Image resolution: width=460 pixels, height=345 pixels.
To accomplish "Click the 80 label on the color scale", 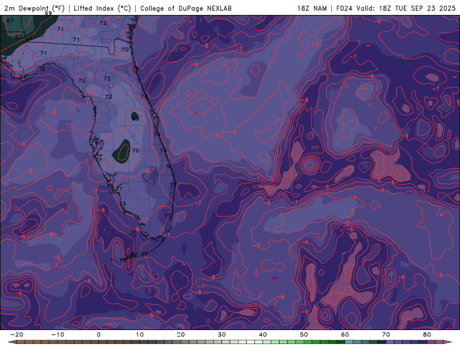I will (427, 335).
